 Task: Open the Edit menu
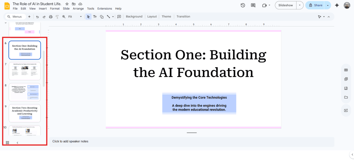[x=23, y=9]
